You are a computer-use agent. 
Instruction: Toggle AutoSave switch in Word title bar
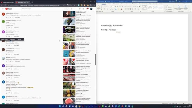click(x=106, y=1)
